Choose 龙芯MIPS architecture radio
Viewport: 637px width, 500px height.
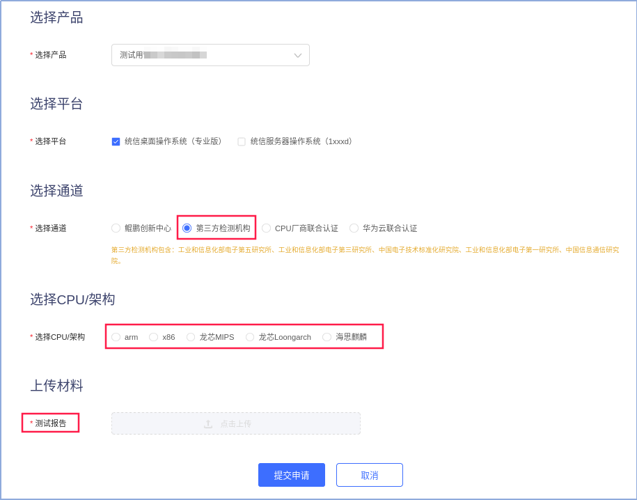[191, 337]
